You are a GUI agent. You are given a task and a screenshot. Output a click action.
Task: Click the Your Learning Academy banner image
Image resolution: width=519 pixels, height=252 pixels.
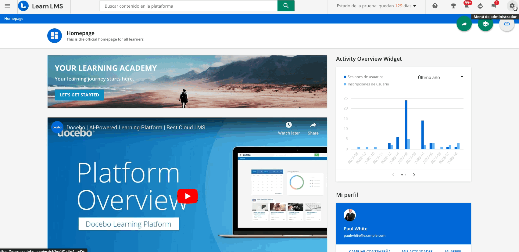(187, 81)
